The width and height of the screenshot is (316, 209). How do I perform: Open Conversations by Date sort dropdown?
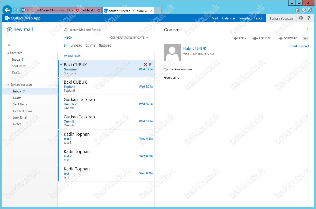tap(129, 38)
